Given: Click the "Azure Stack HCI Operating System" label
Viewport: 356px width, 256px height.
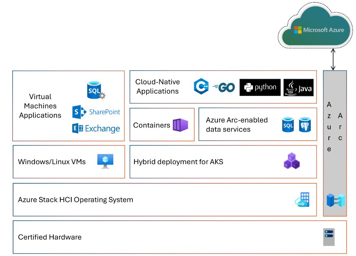Looking at the screenshot, I should [75, 200].
